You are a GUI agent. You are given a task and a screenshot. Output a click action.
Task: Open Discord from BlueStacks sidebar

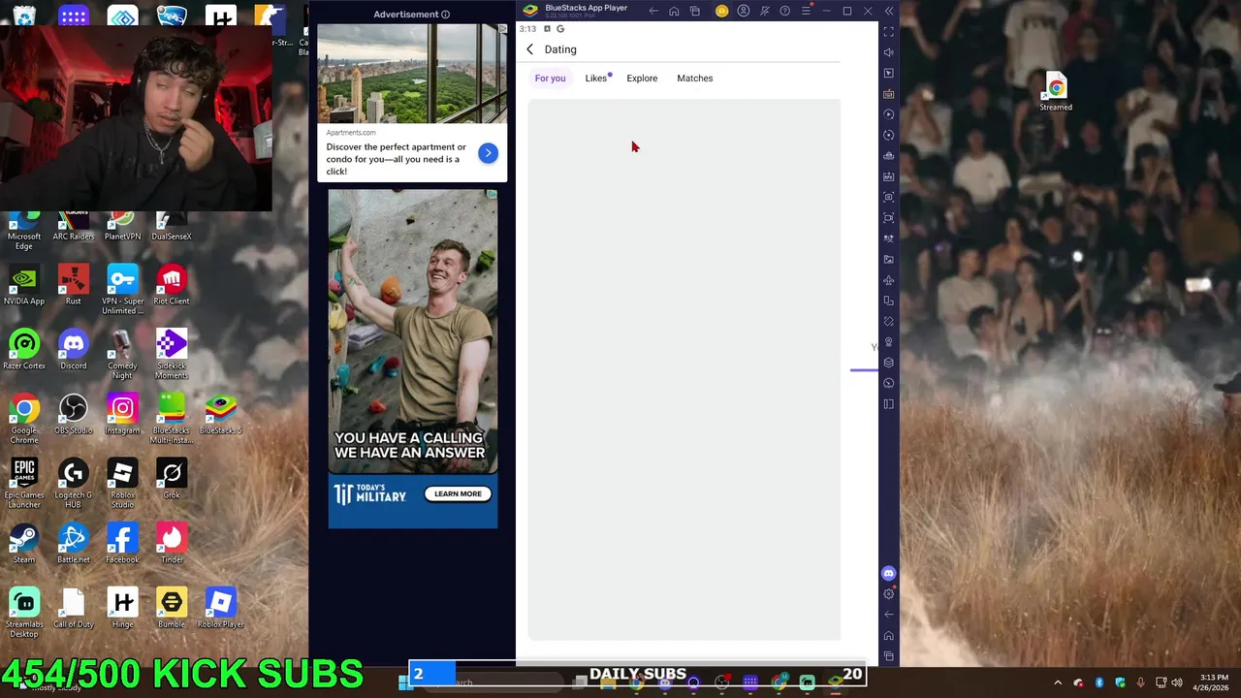pos(889,573)
